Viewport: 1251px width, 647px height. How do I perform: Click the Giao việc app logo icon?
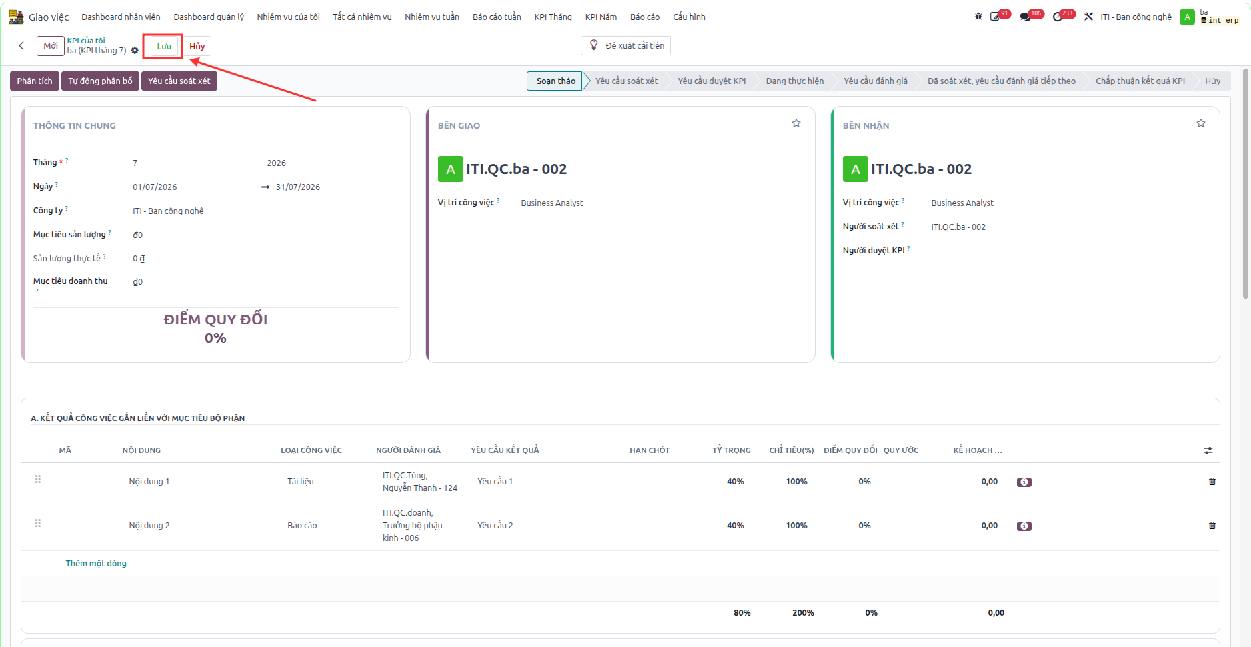(16, 17)
